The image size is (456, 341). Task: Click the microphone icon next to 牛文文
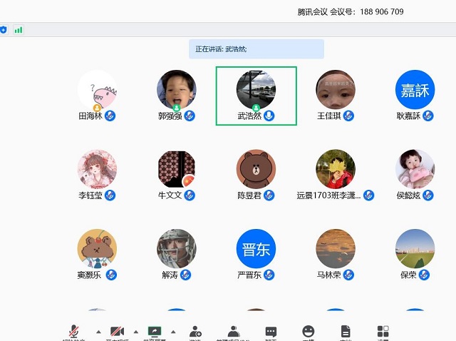click(x=190, y=195)
